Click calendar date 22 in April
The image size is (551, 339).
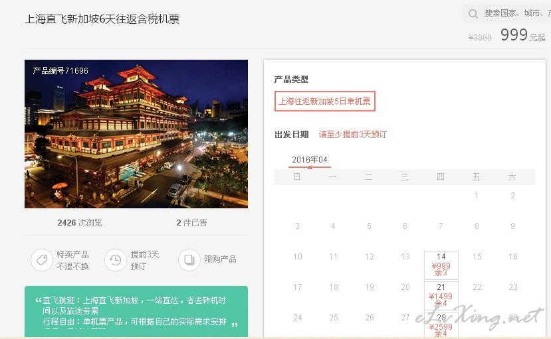(x=477, y=287)
